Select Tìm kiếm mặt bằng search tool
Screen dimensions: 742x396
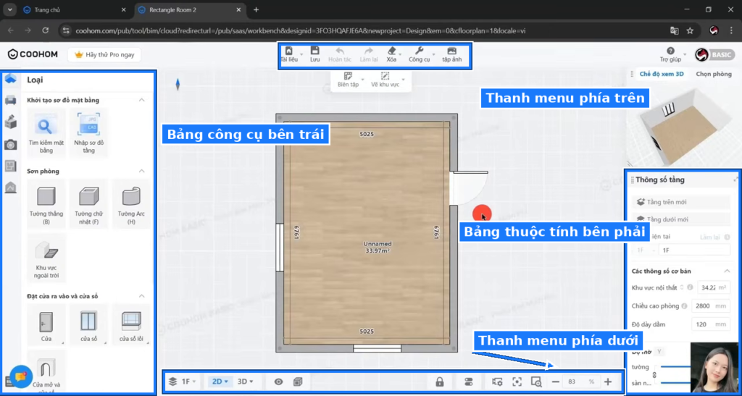click(46, 132)
